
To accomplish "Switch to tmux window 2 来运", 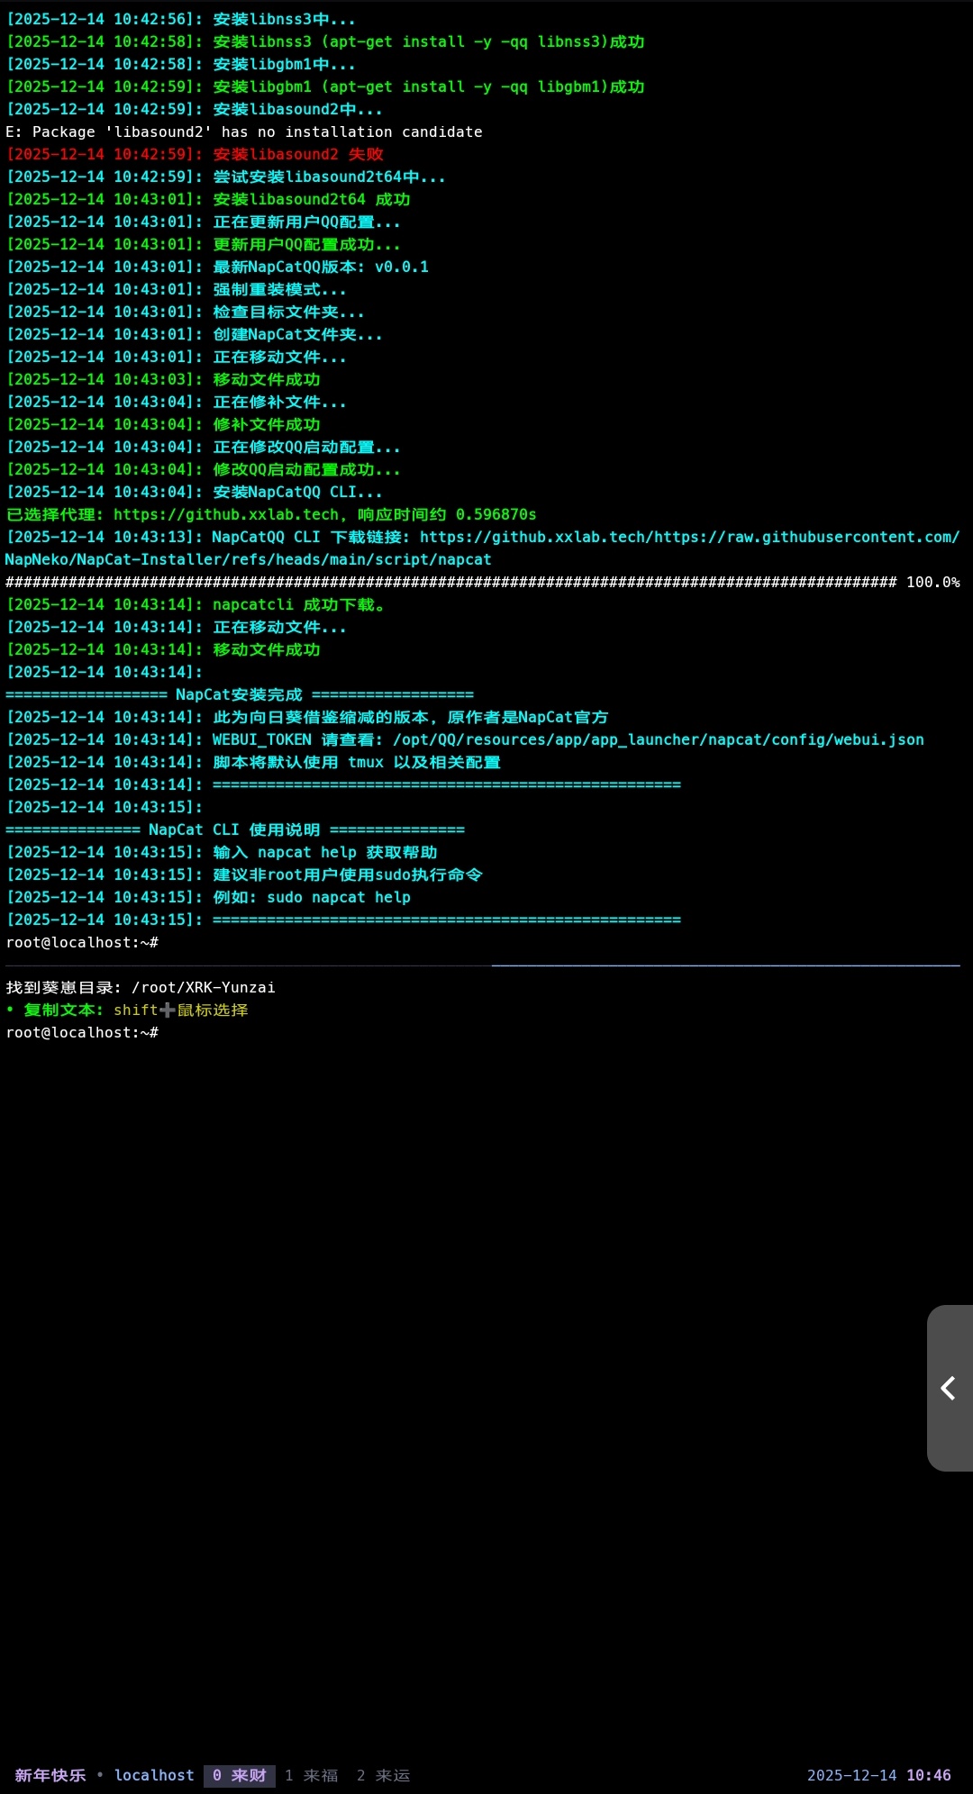I will click(x=383, y=1775).
